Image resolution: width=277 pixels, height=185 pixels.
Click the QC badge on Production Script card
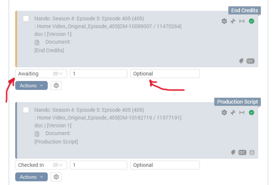[x=242, y=152]
